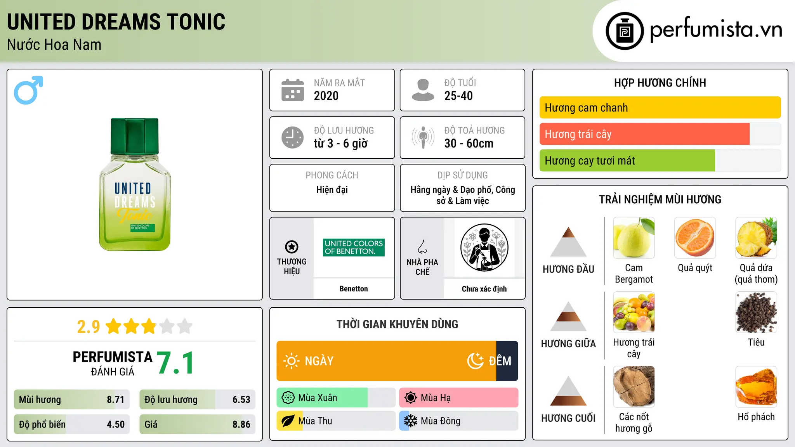Click the từ 3 - 6 giờ value

(341, 144)
